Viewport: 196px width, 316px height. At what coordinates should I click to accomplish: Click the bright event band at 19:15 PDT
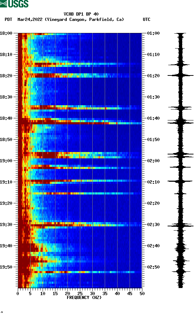80,193
